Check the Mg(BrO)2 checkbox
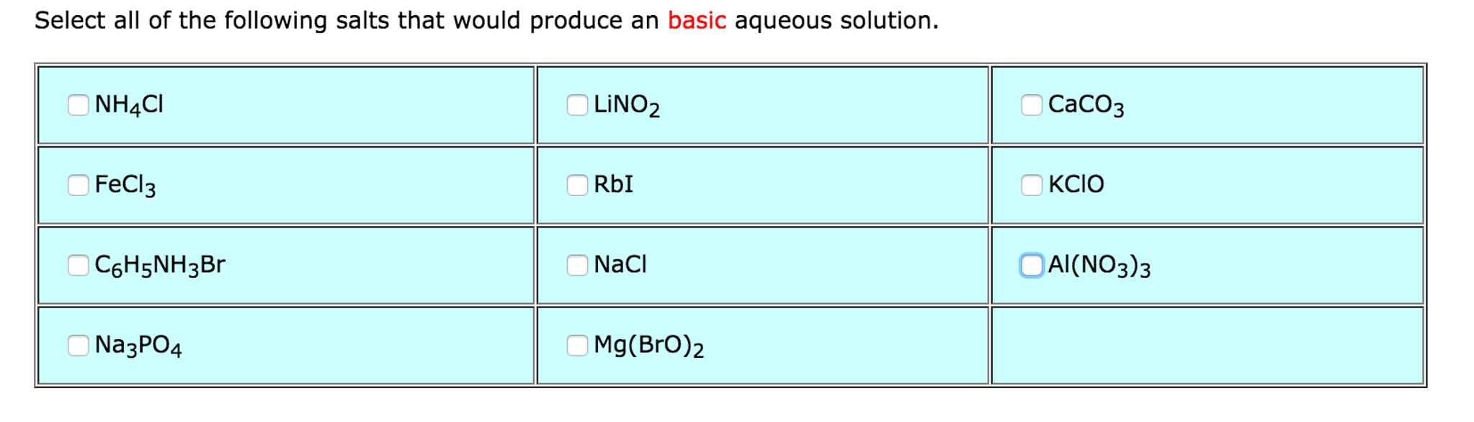Viewport: 1474px width, 422px height. [576, 346]
